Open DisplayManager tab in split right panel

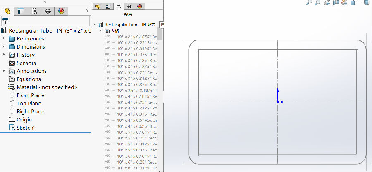(x=140, y=7)
